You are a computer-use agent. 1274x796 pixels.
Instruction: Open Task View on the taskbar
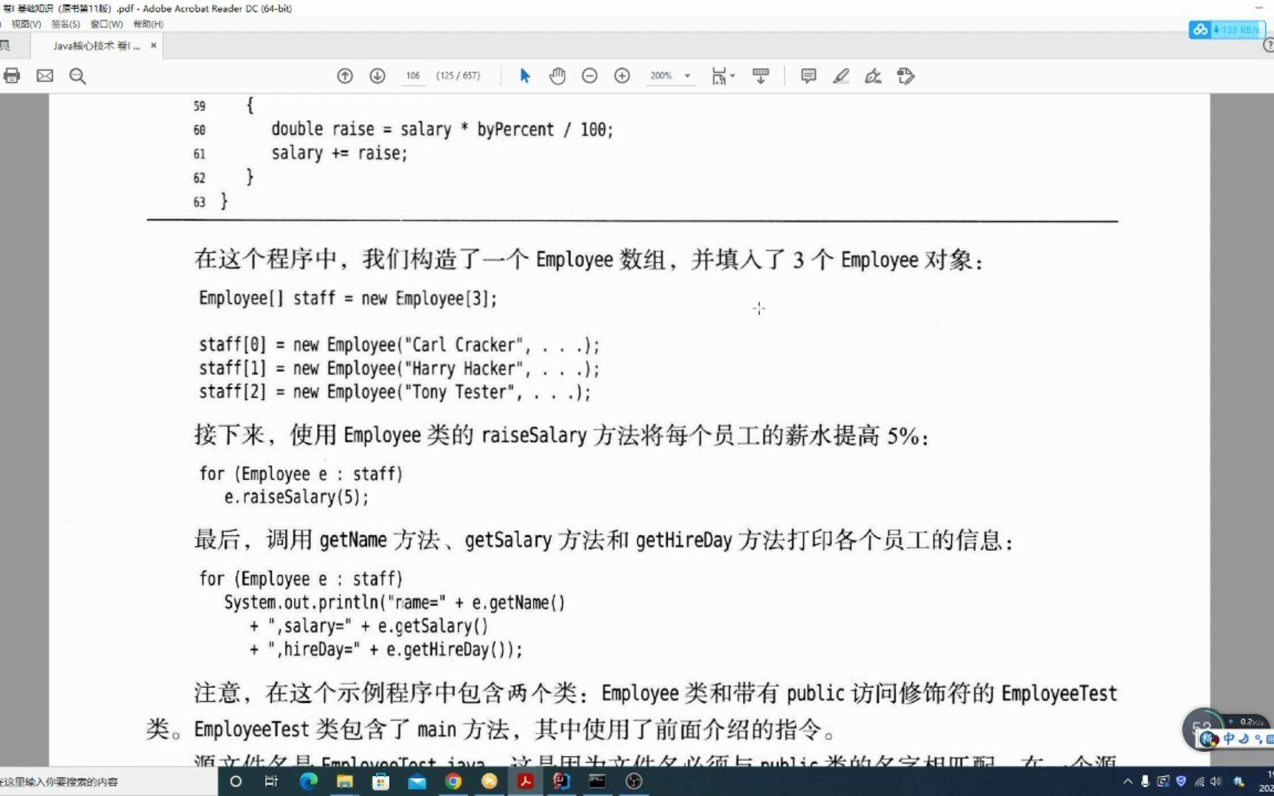point(271,781)
